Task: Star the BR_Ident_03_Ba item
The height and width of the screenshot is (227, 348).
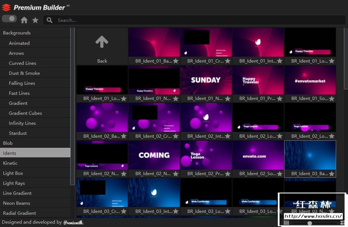Action: click(x=332, y=174)
